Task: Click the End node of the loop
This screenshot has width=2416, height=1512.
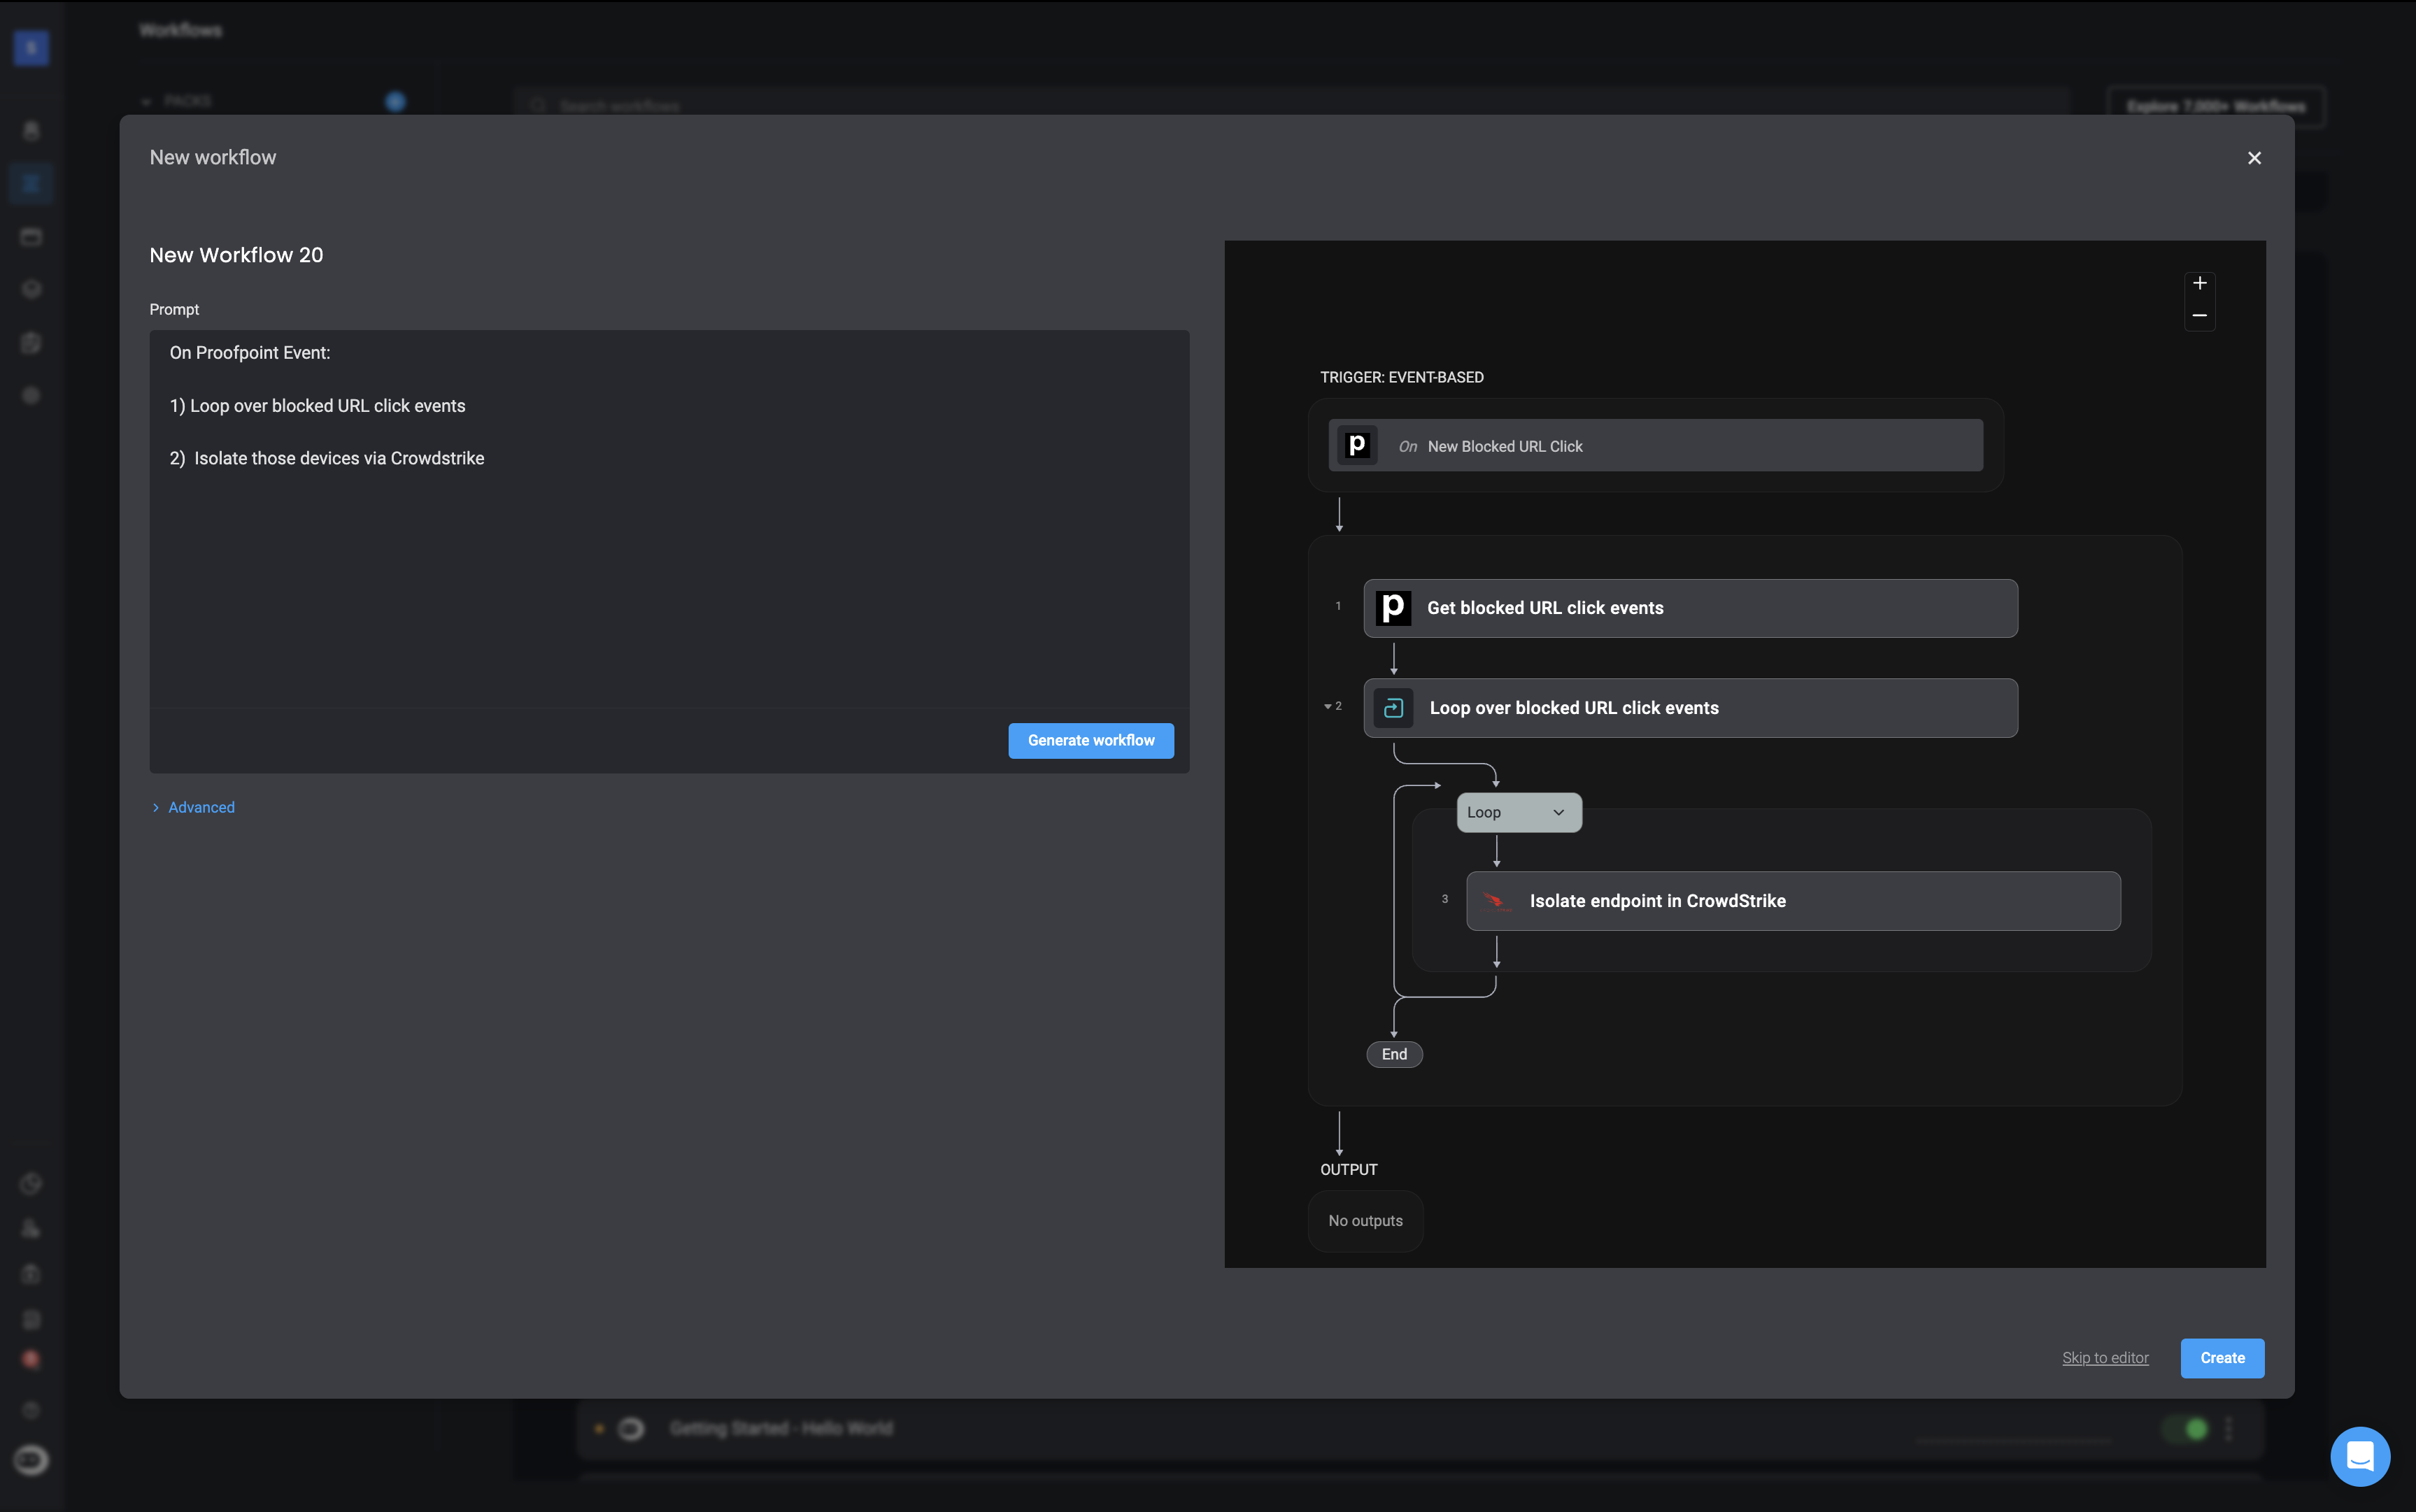Action: click(x=1394, y=1054)
